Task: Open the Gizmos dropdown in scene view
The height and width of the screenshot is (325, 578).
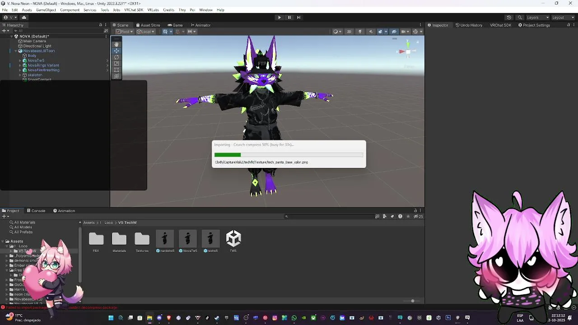Action: (418, 32)
